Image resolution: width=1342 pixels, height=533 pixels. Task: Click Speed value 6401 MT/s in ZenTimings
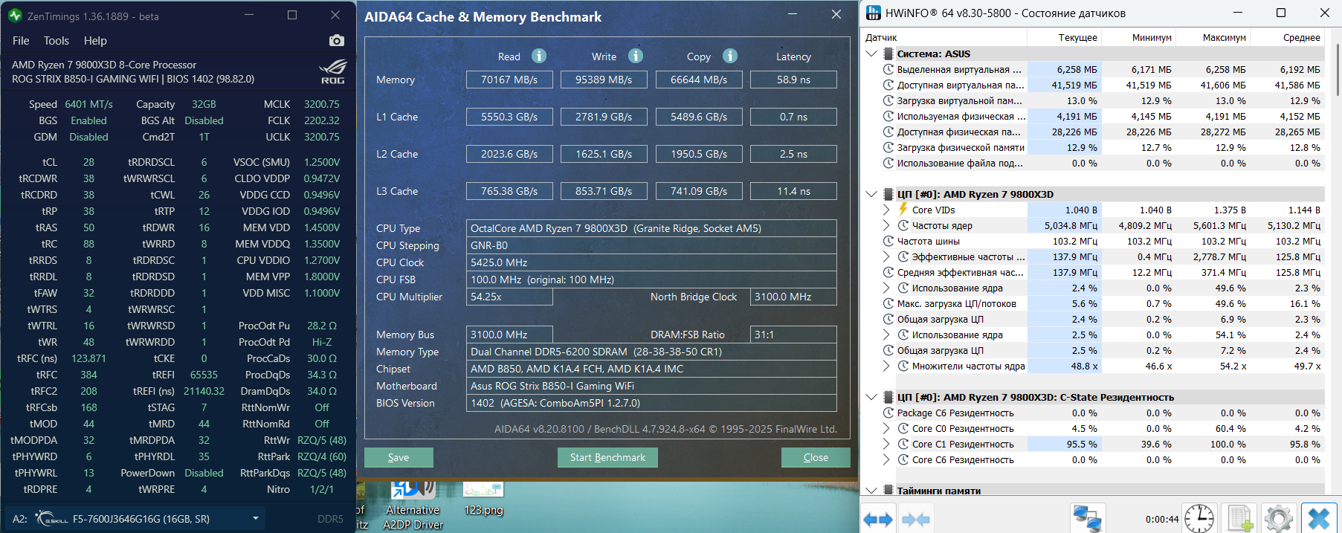click(x=88, y=104)
